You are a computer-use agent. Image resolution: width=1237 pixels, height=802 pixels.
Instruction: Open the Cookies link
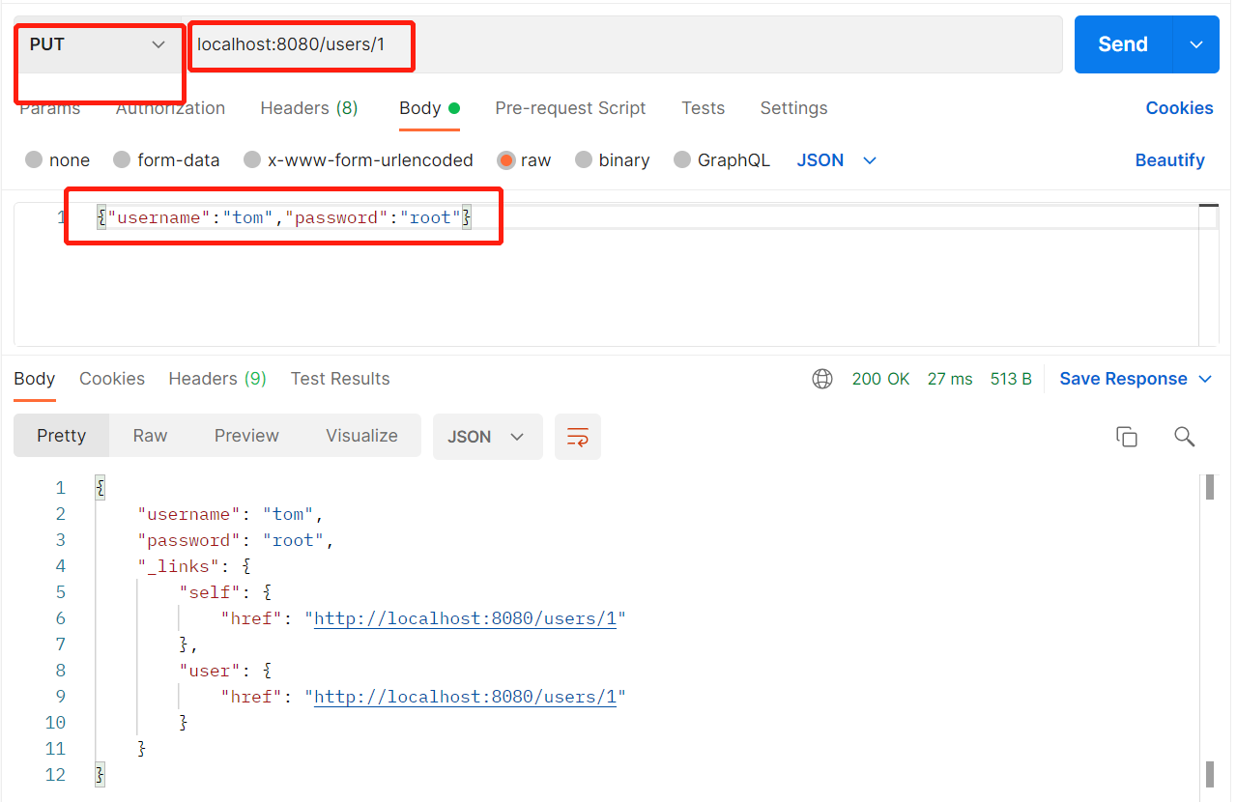tap(1179, 108)
